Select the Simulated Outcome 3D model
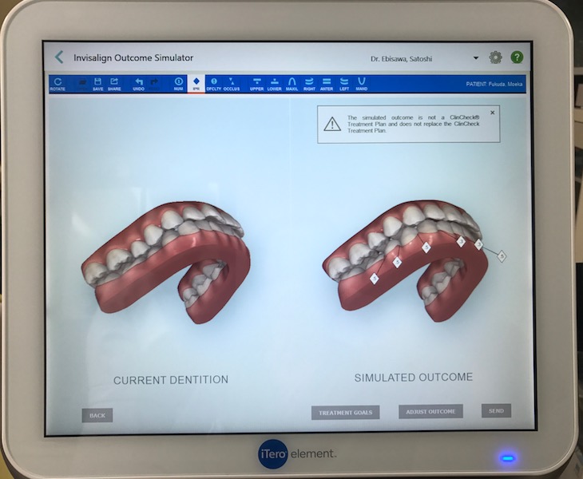Screen dimensions: 583x479 [405, 260]
